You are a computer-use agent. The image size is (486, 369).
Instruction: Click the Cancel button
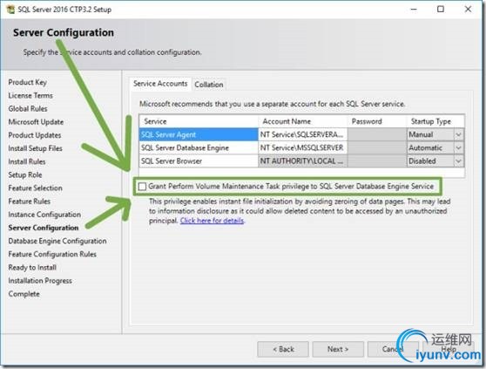tap(393, 350)
